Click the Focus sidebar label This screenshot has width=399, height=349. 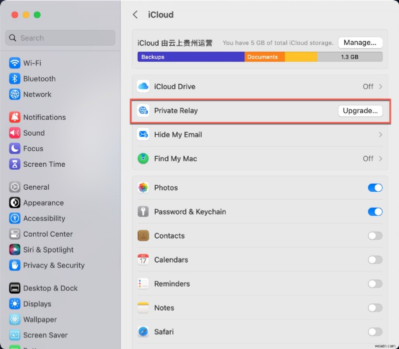point(33,148)
